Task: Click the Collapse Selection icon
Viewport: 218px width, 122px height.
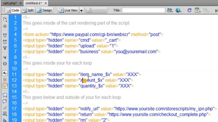Action: pos(5,42)
